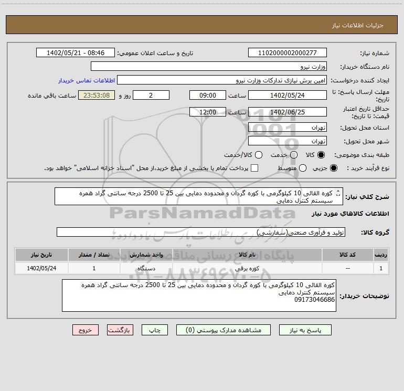Click the 'تعداد / مقدار' column header
This screenshot has height=391, width=404.
(x=94, y=255)
